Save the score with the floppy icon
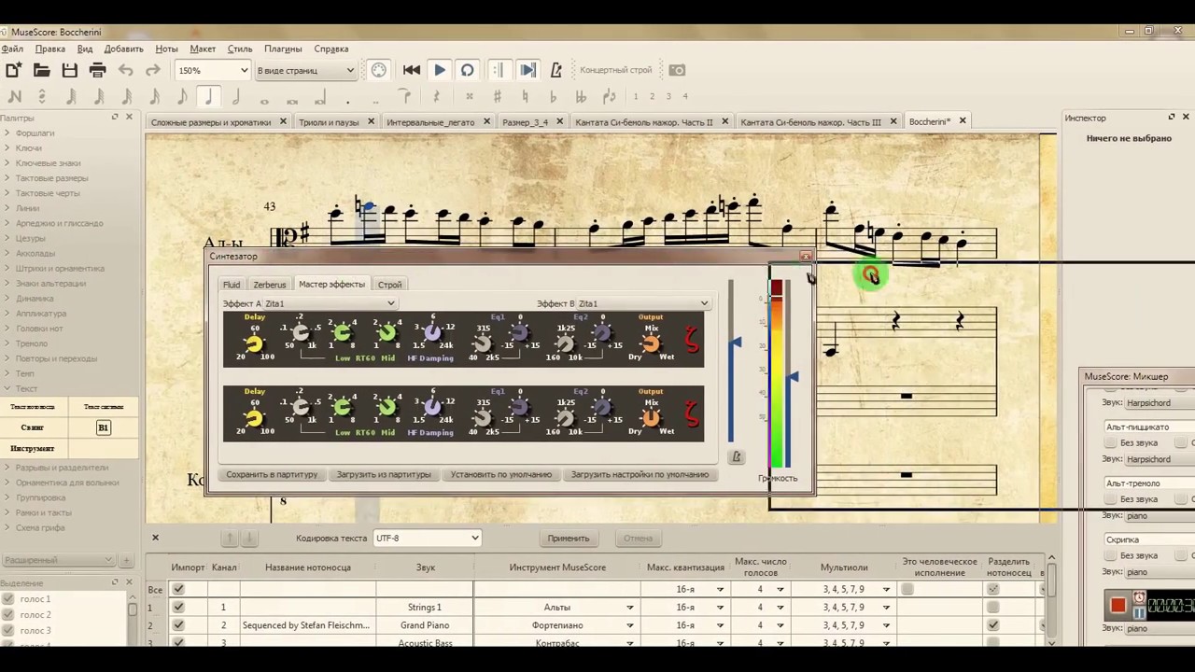Image resolution: width=1195 pixels, height=672 pixels. coord(69,70)
